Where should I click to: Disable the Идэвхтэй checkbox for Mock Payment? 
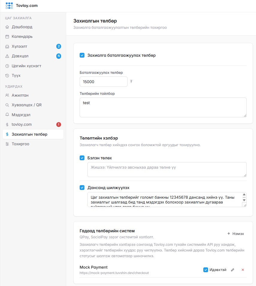pos(206,270)
